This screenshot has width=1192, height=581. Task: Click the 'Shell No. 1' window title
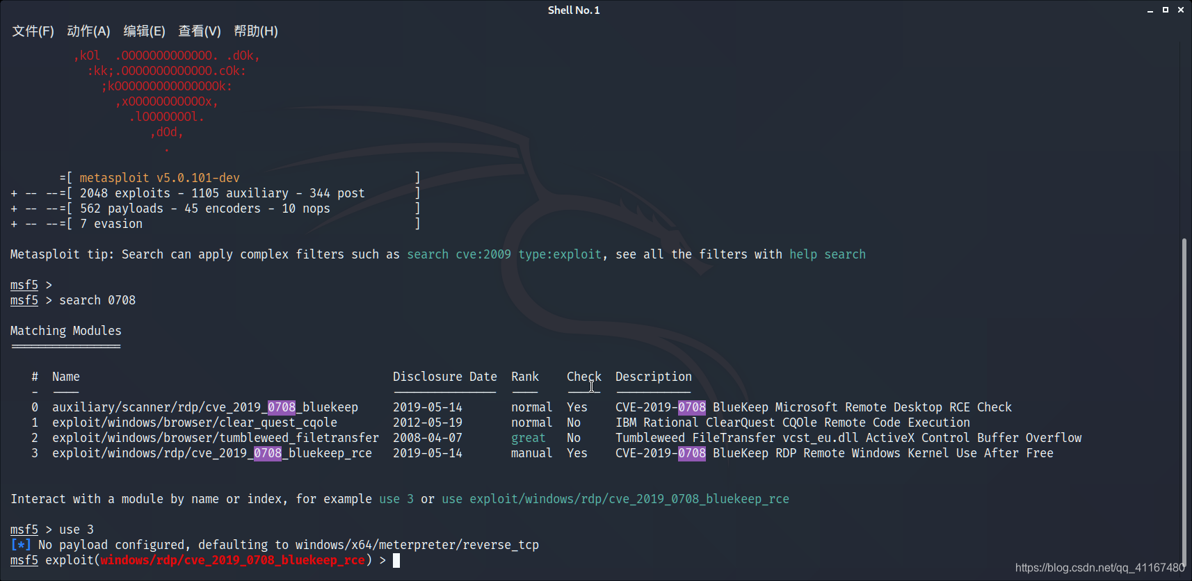click(x=574, y=10)
